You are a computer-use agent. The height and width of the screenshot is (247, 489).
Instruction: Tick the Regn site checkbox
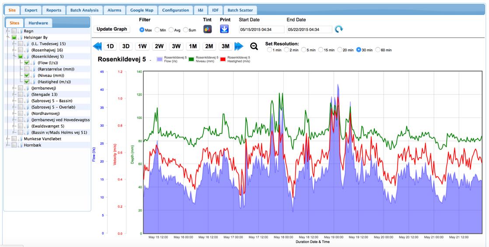click(14, 31)
